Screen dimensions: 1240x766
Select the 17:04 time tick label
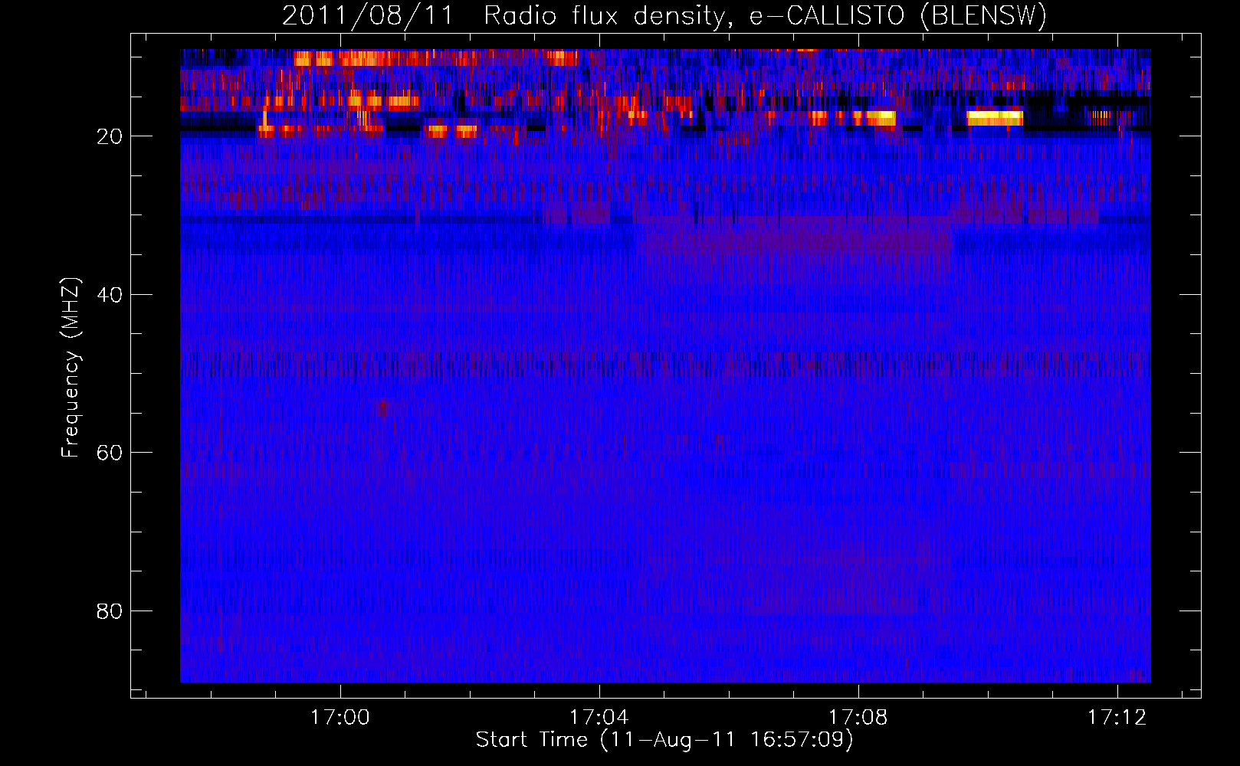599,717
